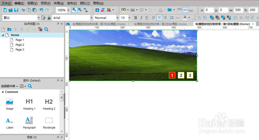The width and height of the screenshot is (259, 140).
Task: Select the contained selection mode tool
Action: tap(80, 10)
